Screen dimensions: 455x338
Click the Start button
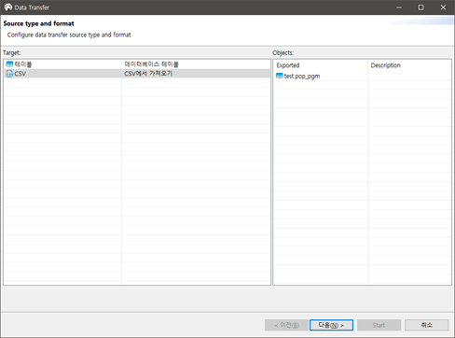tap(379, 325)
